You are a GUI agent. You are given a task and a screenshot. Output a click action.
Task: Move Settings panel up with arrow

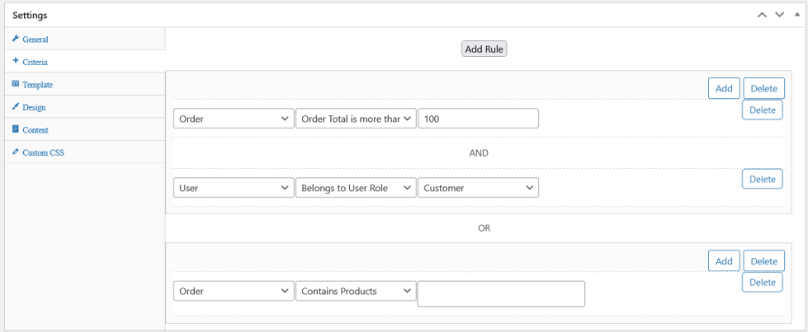click(762, 16)
